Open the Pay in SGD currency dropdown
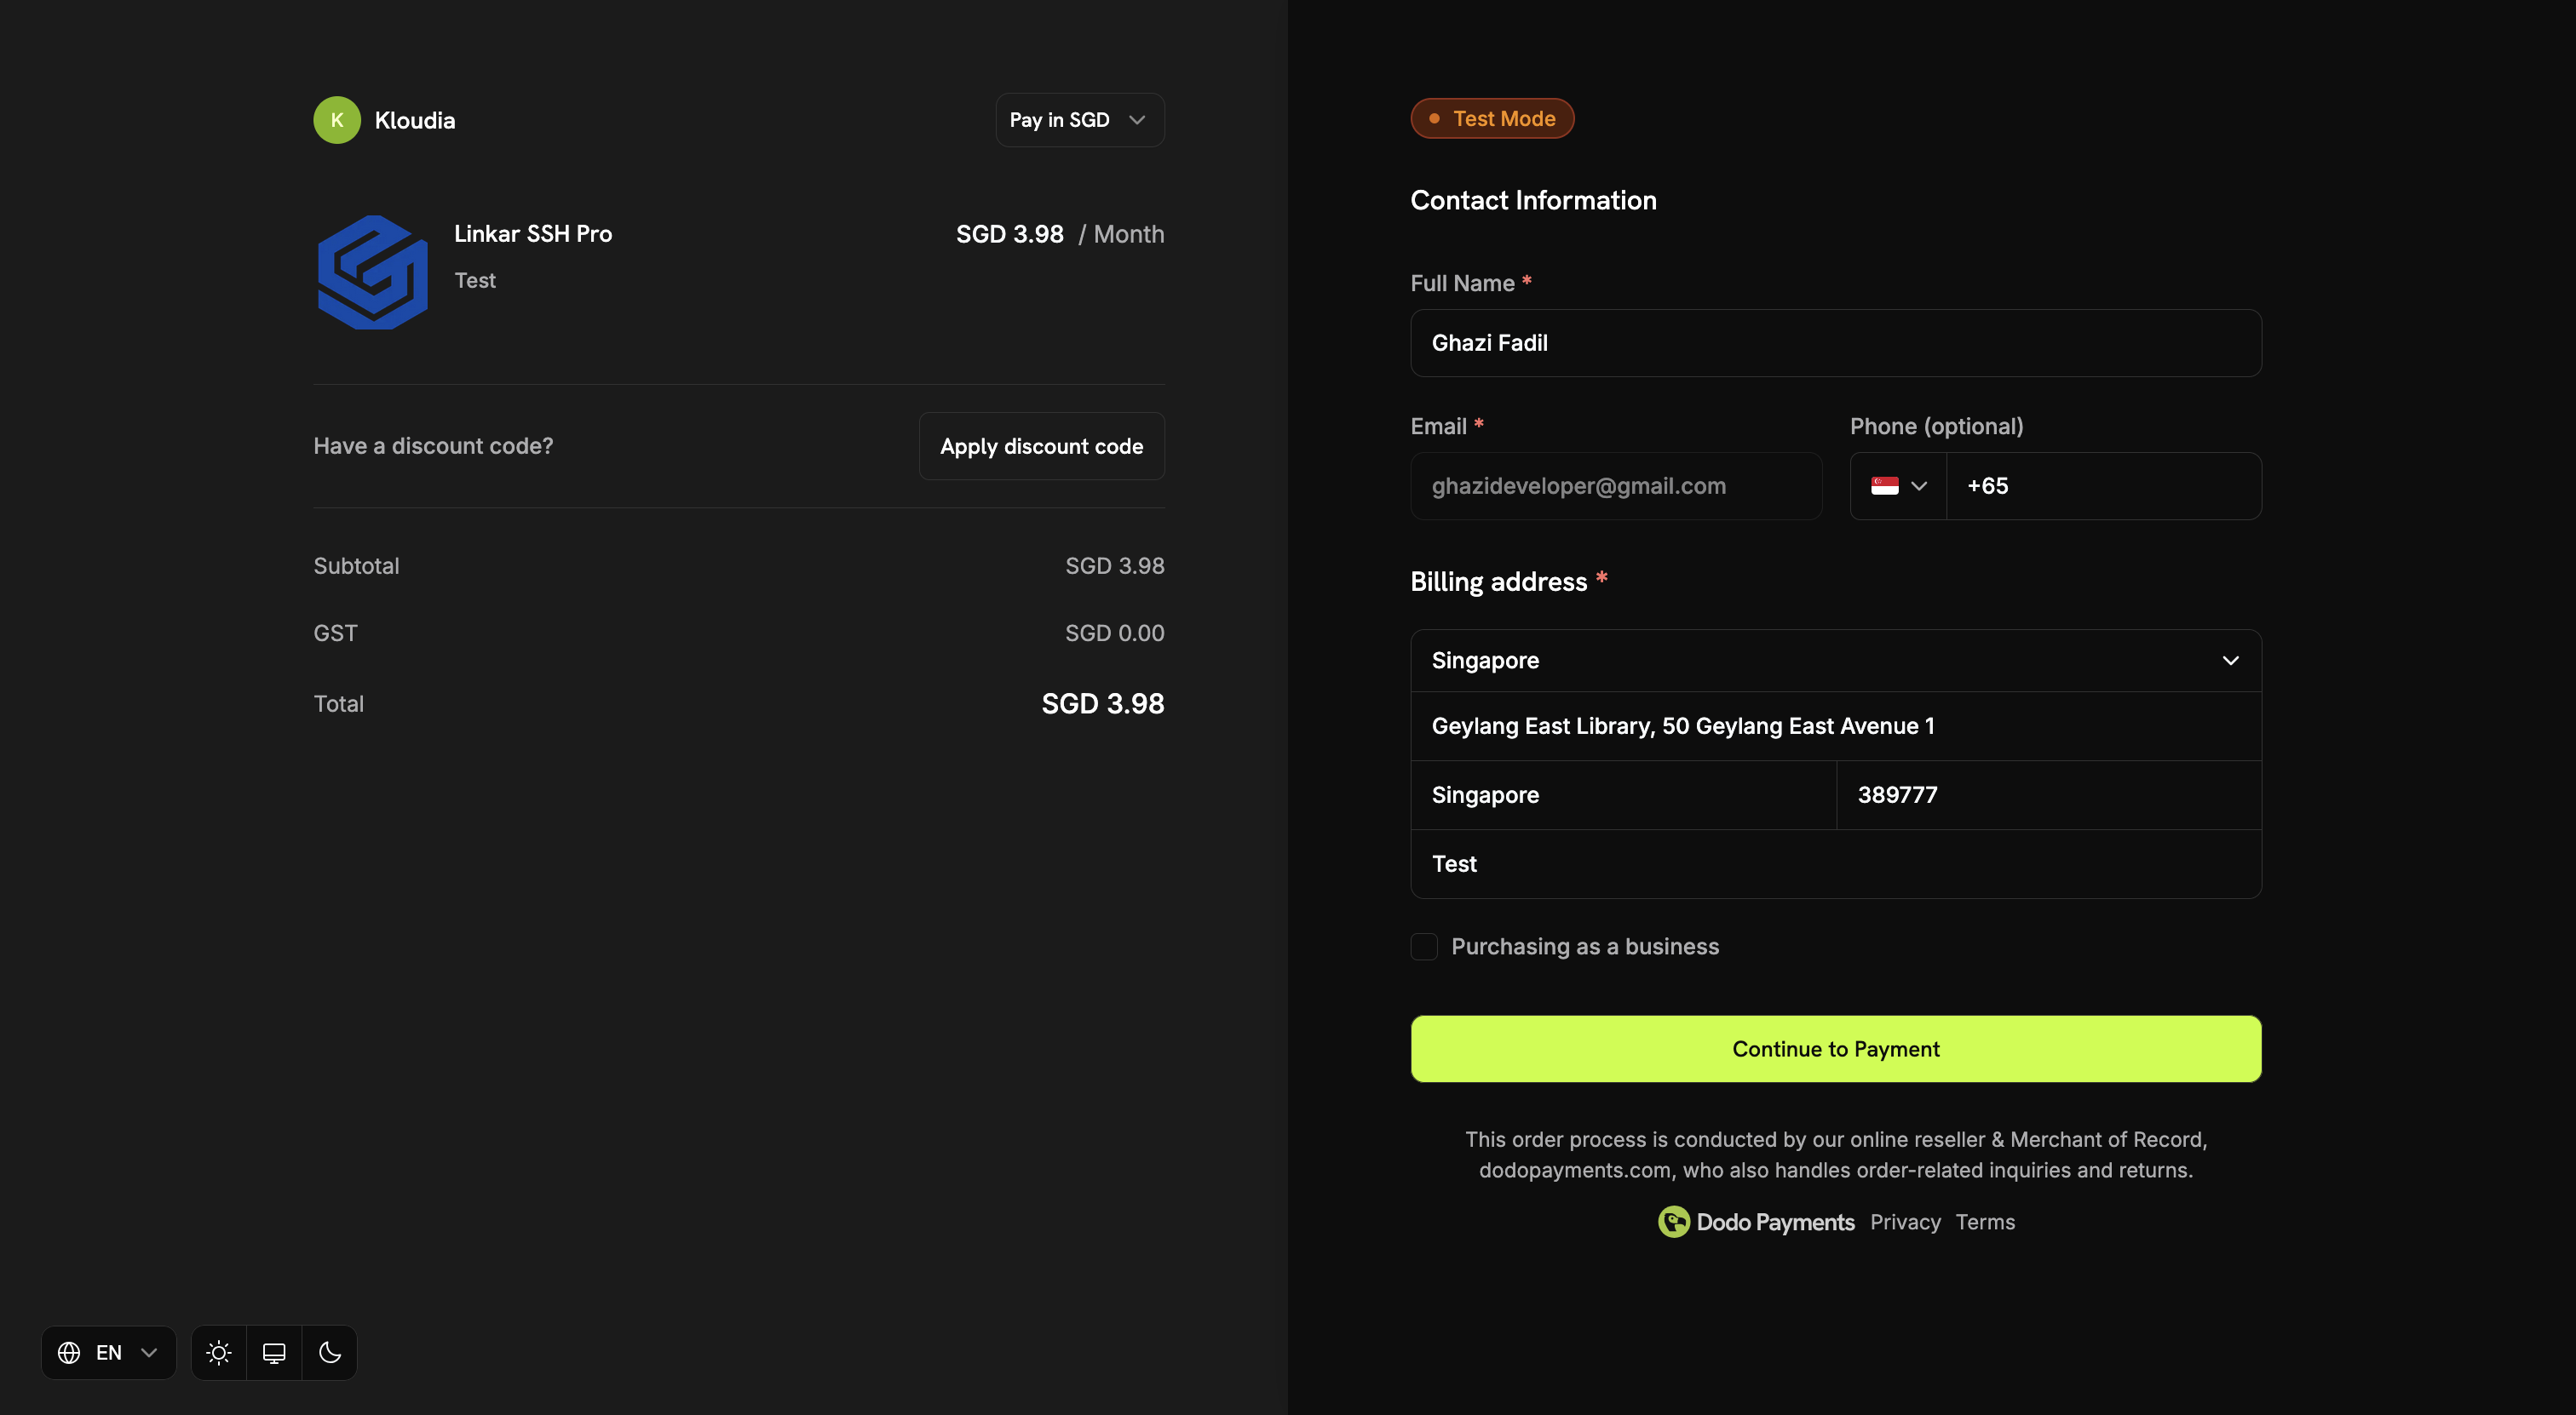Screen dimensions: 2576x1415 click(x=1079, y=120)
